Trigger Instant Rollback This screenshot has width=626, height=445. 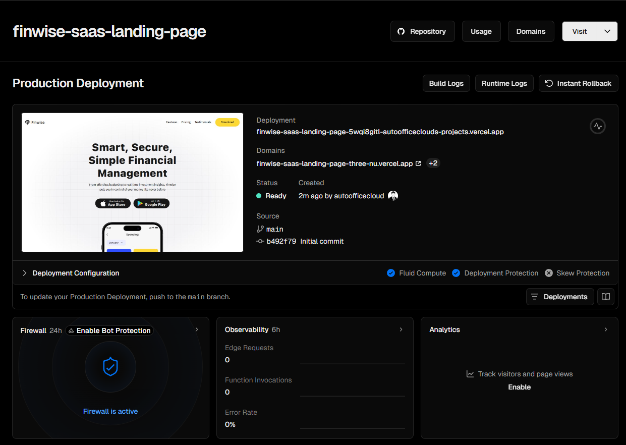coord(579,83)
